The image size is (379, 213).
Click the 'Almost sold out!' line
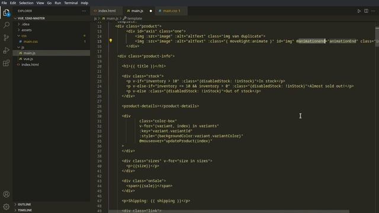point(240,86)
